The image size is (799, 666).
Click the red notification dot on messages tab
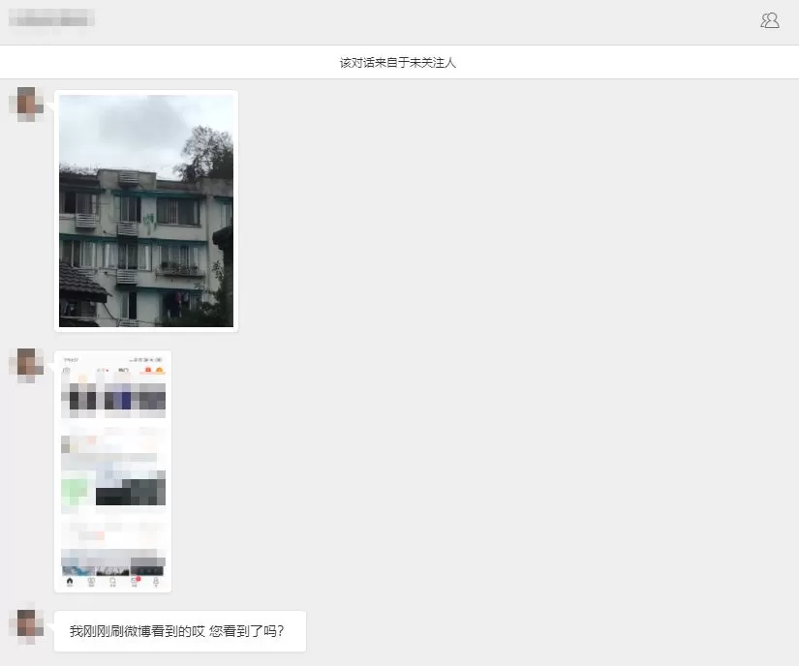pos(138,578)
